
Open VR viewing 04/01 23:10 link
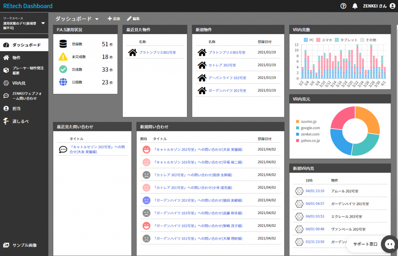(x=315, y=191)
